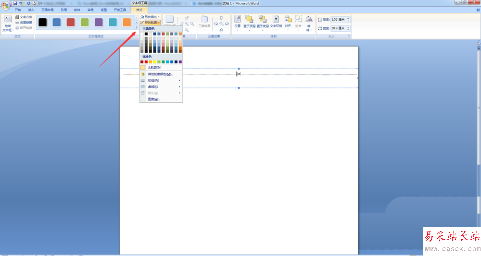Decrease width with the stepper down arrow

(x=348, y=29)
